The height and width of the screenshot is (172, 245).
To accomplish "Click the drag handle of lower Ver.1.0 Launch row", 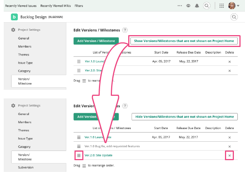I will (x=79, y=137).
